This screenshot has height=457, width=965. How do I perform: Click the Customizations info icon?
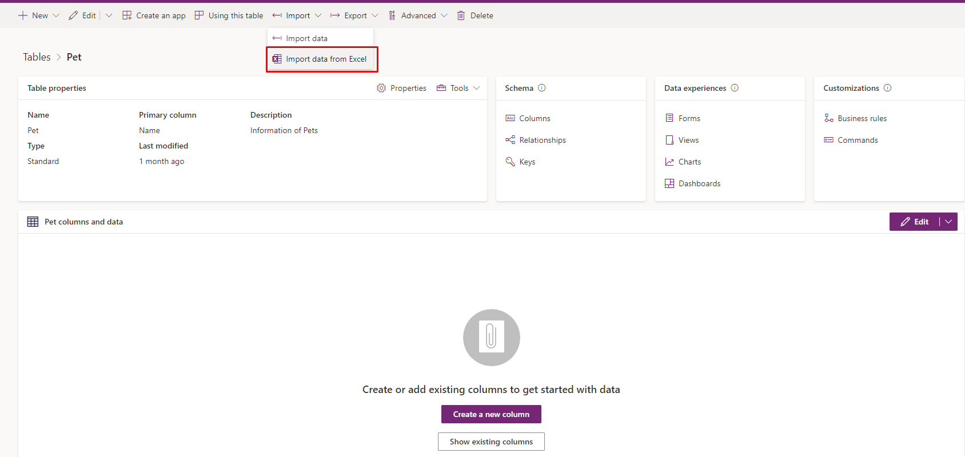(x=887, y=88)
